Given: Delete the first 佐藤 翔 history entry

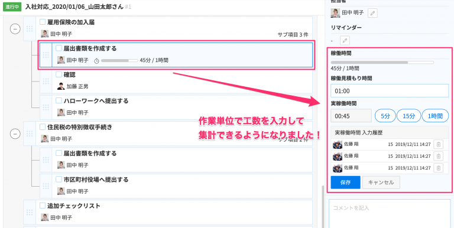Looking at the screenshot, I should click(x=439, y=144).
